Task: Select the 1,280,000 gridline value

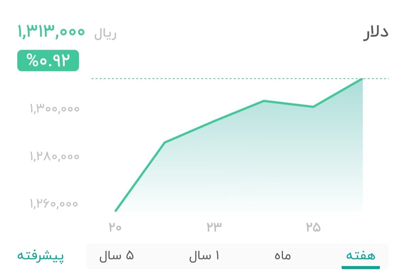Action: click(54, 156)
